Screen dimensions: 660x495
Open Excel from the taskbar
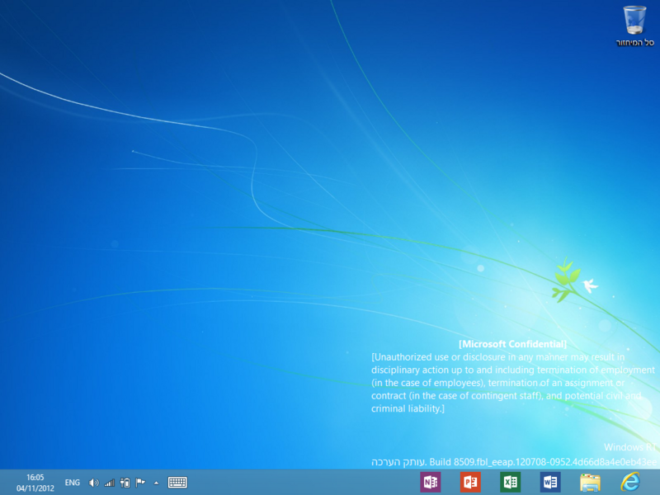click(x=510, y=482)
